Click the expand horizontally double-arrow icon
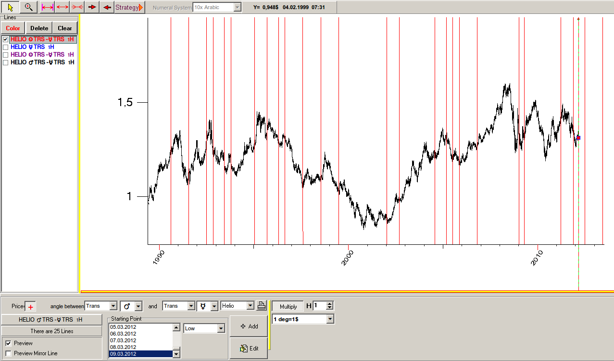614x361 pixels. 62,7
